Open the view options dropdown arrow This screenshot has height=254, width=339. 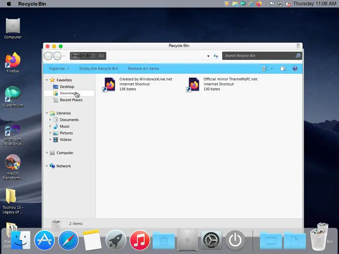272,69
